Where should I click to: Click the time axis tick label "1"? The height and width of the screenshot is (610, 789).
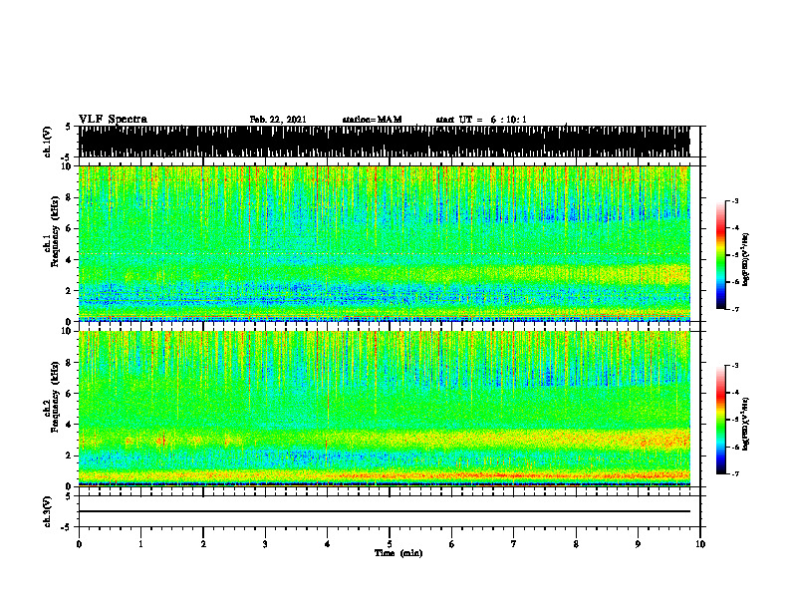pos(140,544)
